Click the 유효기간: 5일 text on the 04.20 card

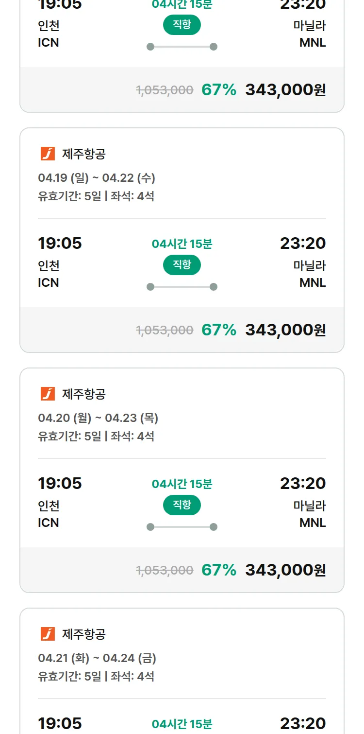[69, 436]
